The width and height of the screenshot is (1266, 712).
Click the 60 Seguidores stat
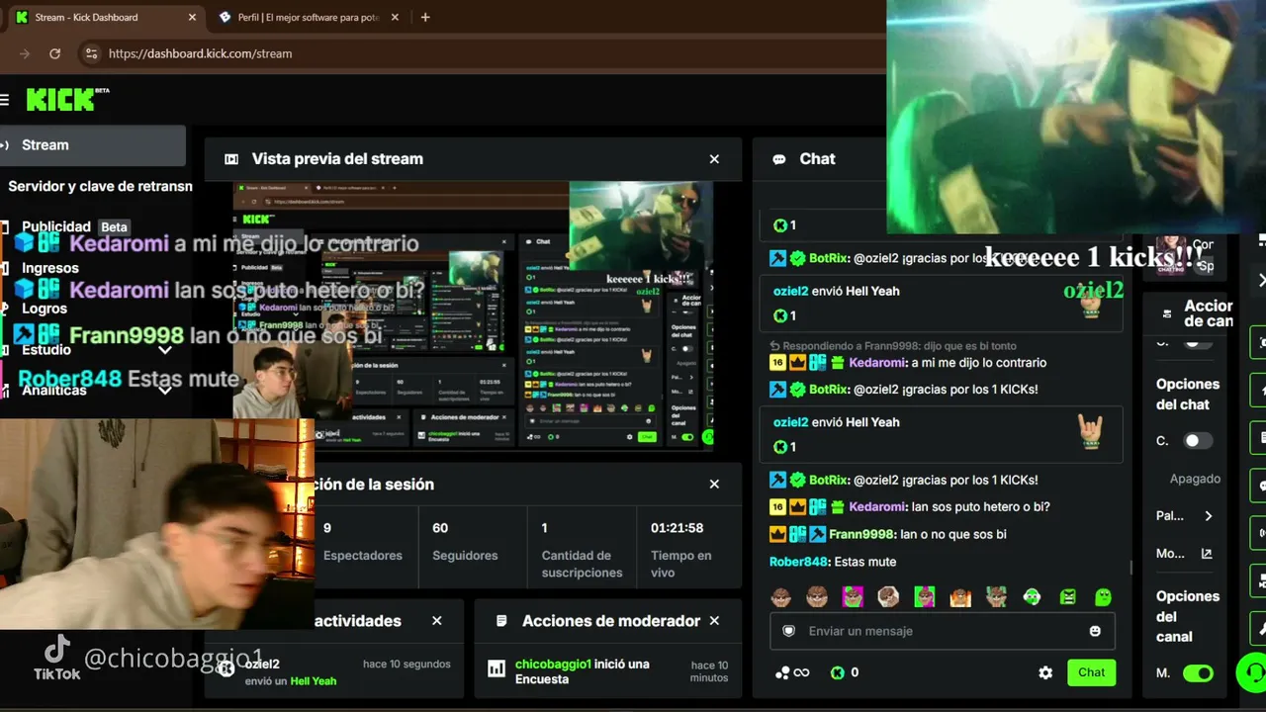[x=465, y=542]
